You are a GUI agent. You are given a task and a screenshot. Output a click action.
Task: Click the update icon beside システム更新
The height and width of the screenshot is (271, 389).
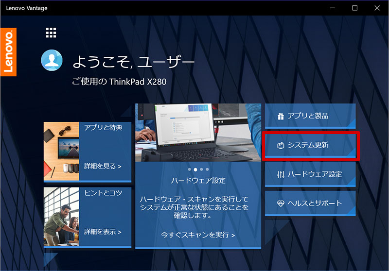pos(281,145)
